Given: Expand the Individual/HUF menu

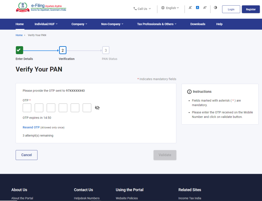Looking at the screenshot, I should coord(46,24).
